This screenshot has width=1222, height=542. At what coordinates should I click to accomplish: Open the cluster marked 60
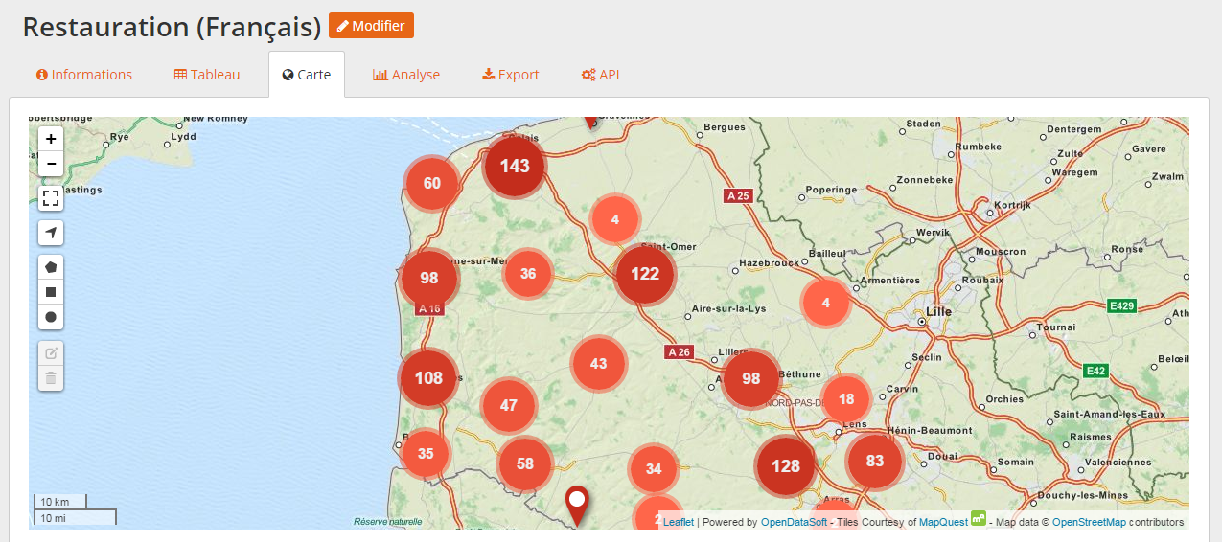[432, 183]
